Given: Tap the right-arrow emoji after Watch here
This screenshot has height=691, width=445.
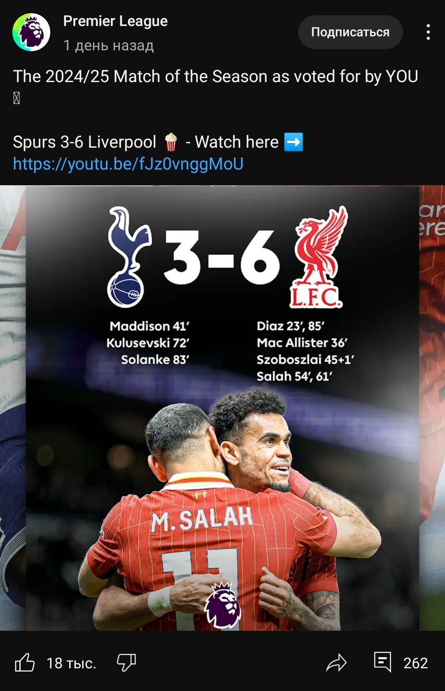Looking at the screenshot, I should pyautogui.click(x=294, y=142).
